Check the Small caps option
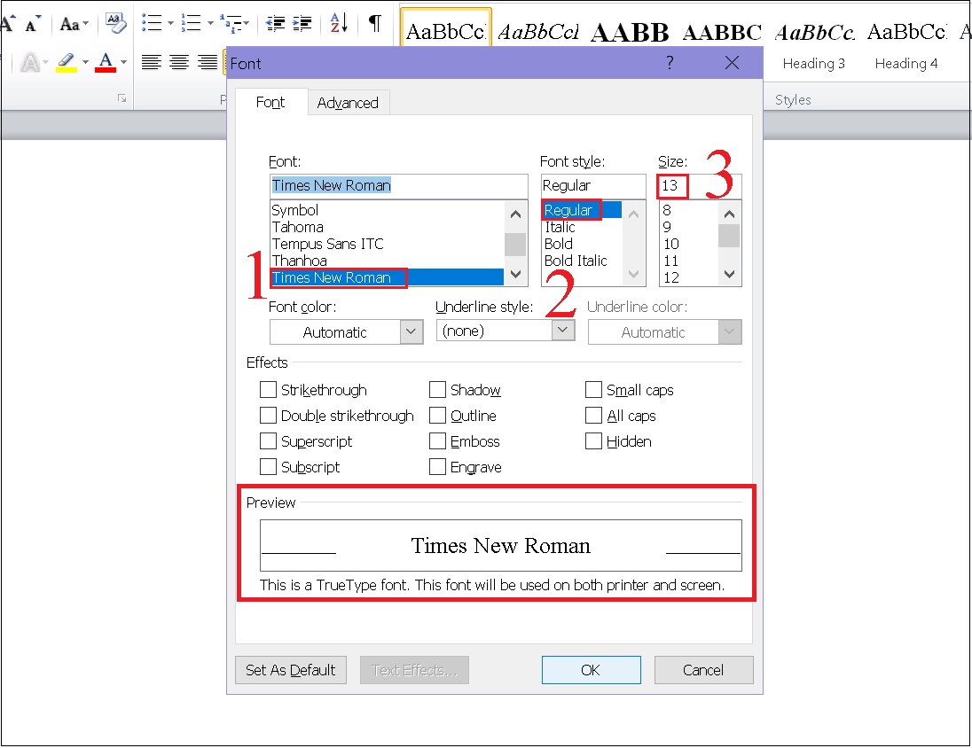The width and height of the screenshot is (972, 748). point(593,390)
